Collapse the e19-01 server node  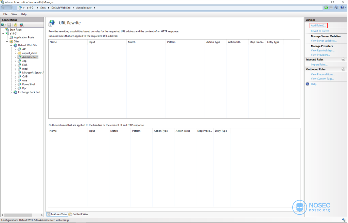click(x=3, y=34)
